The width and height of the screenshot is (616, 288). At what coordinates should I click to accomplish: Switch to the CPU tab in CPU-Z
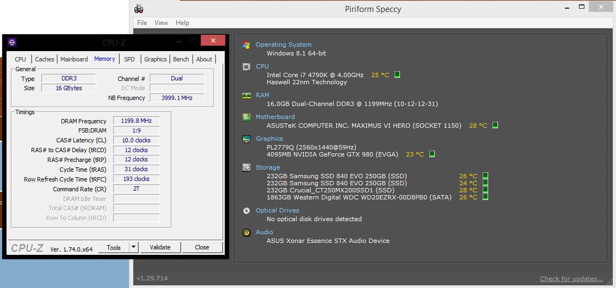(x=21, y=59)
